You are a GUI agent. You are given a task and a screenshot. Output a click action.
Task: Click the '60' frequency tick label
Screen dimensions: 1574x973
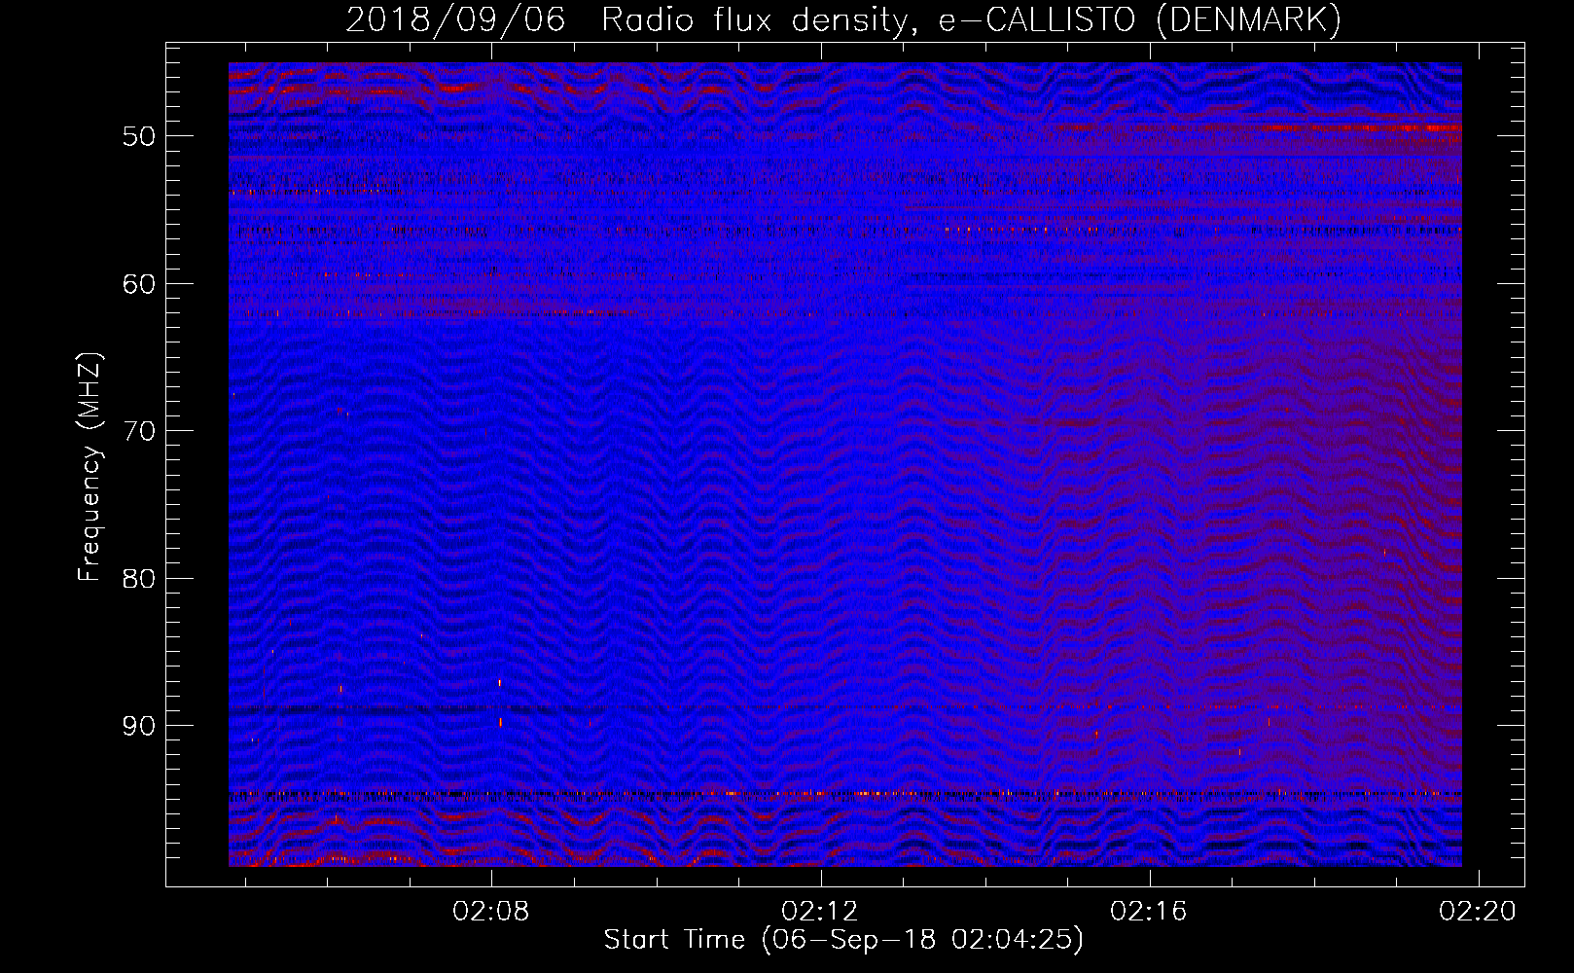coord(139,284)
